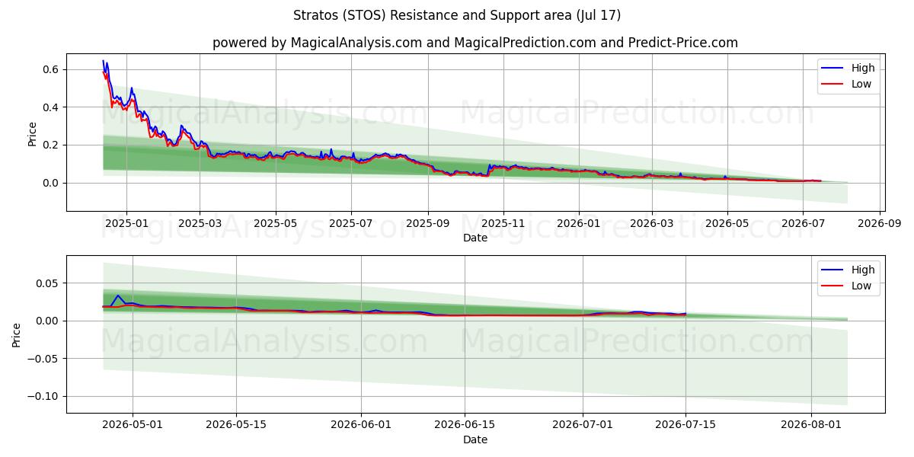Click the '0.00' price tick on bottom chart
Screen dimensions: 914x457
(48, 321)
